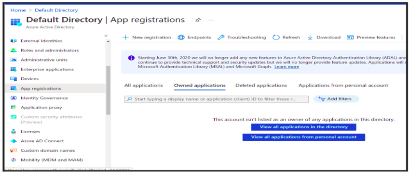
Task: Select the Owned applications tab
Action: [x=200, y=86]
